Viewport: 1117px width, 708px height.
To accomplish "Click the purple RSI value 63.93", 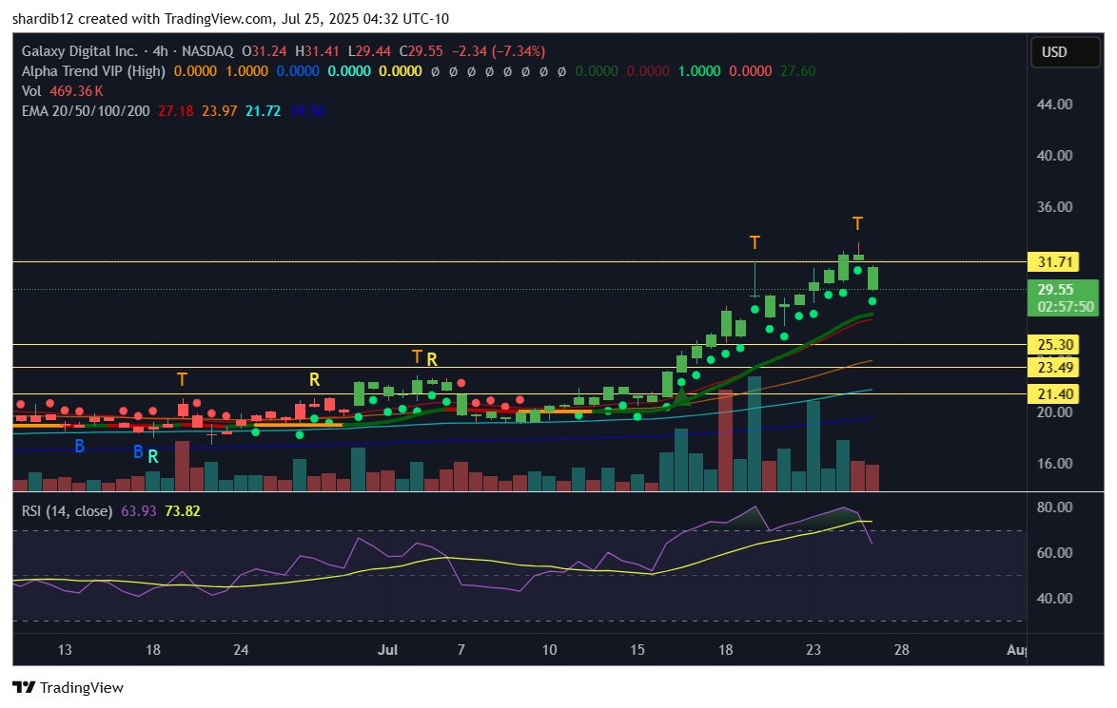I will point(138,511).
